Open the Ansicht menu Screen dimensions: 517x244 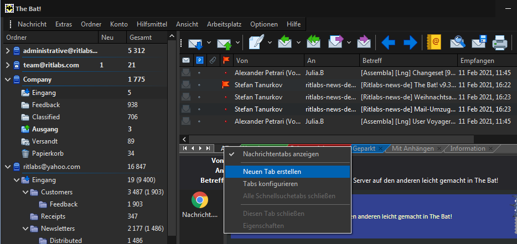pos(187,24)
